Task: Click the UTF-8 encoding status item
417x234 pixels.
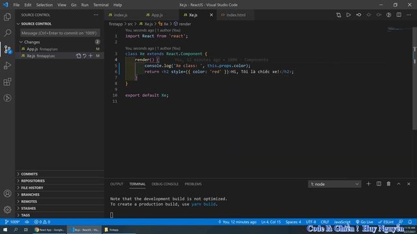Action: click(311, 222)
